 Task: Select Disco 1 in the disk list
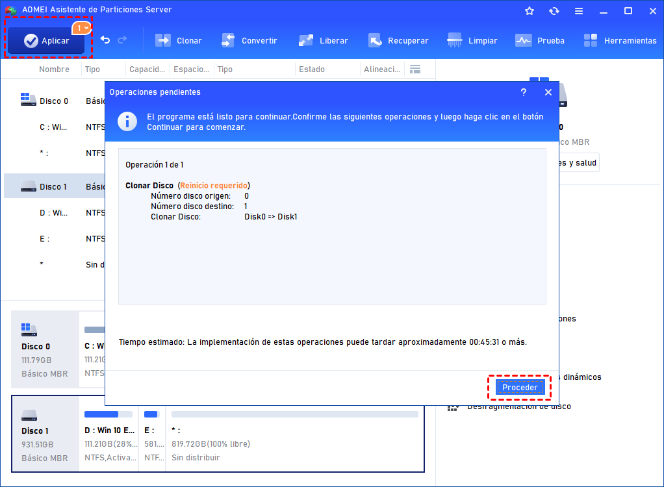coord(54,186)
